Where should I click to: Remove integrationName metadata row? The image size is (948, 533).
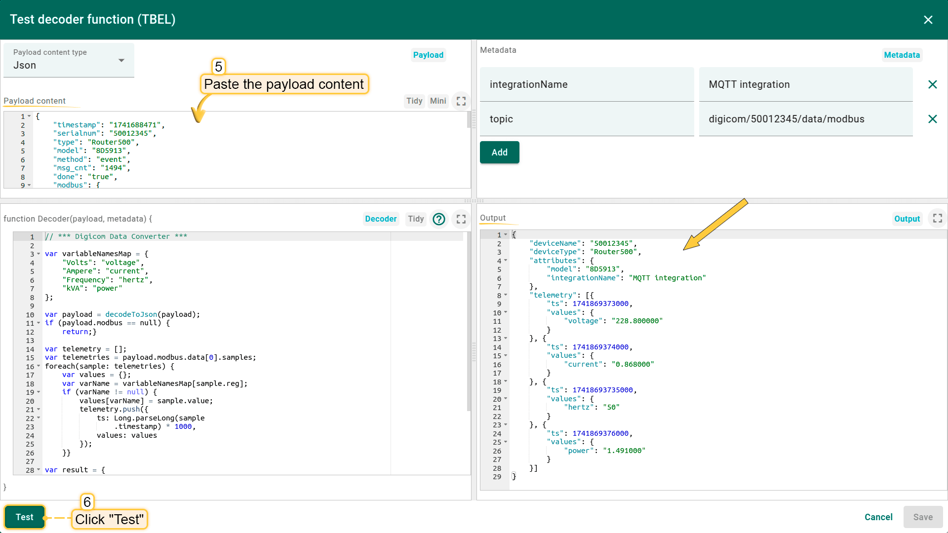(x=932, y=84)
